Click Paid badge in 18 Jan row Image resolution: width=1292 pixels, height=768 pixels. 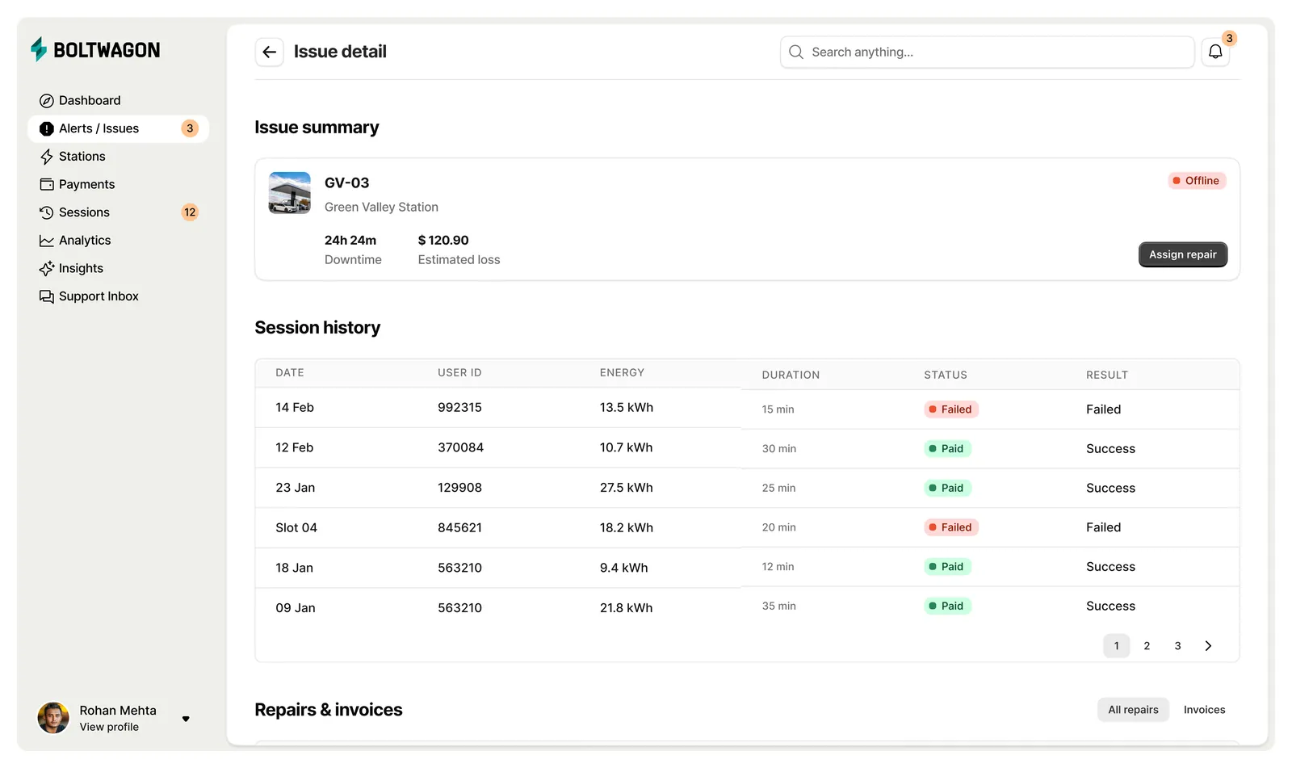tap(947, 567)
